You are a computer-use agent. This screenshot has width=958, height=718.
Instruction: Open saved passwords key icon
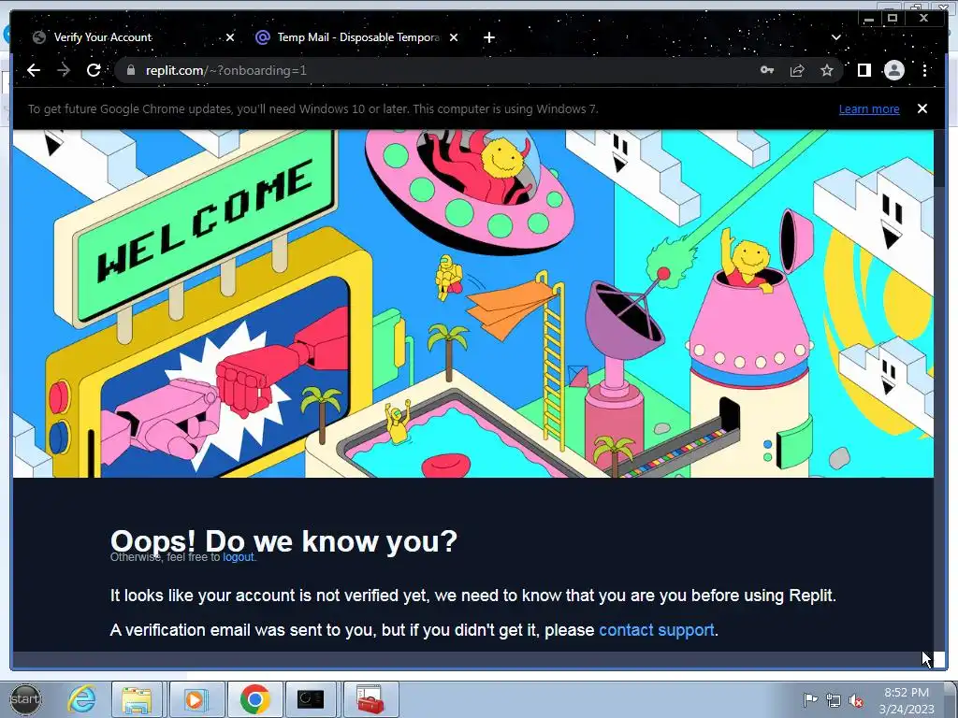pyautogui.click(x=767, y=71)
